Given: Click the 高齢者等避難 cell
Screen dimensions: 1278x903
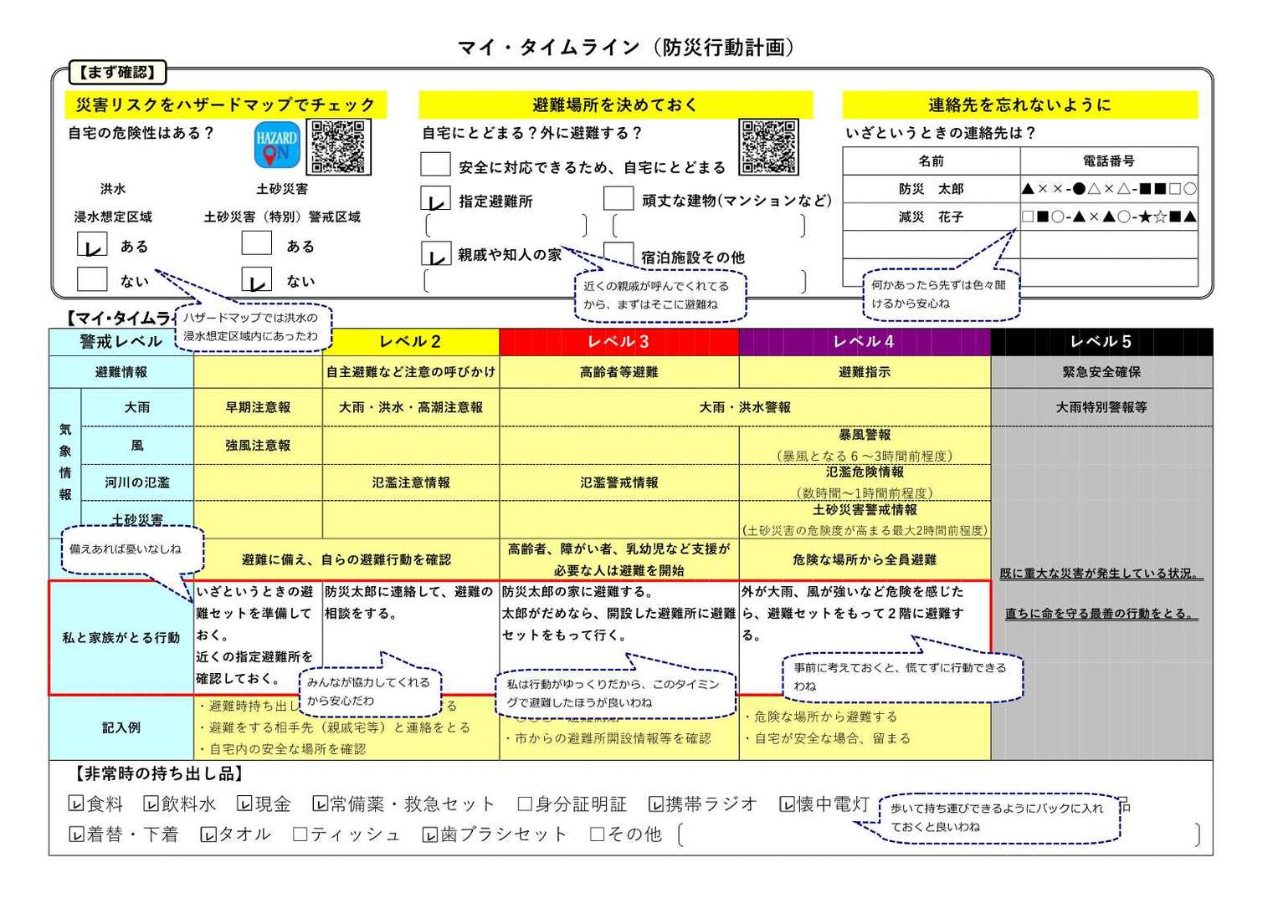Looking at the screenshot, I should click(619, 372).
